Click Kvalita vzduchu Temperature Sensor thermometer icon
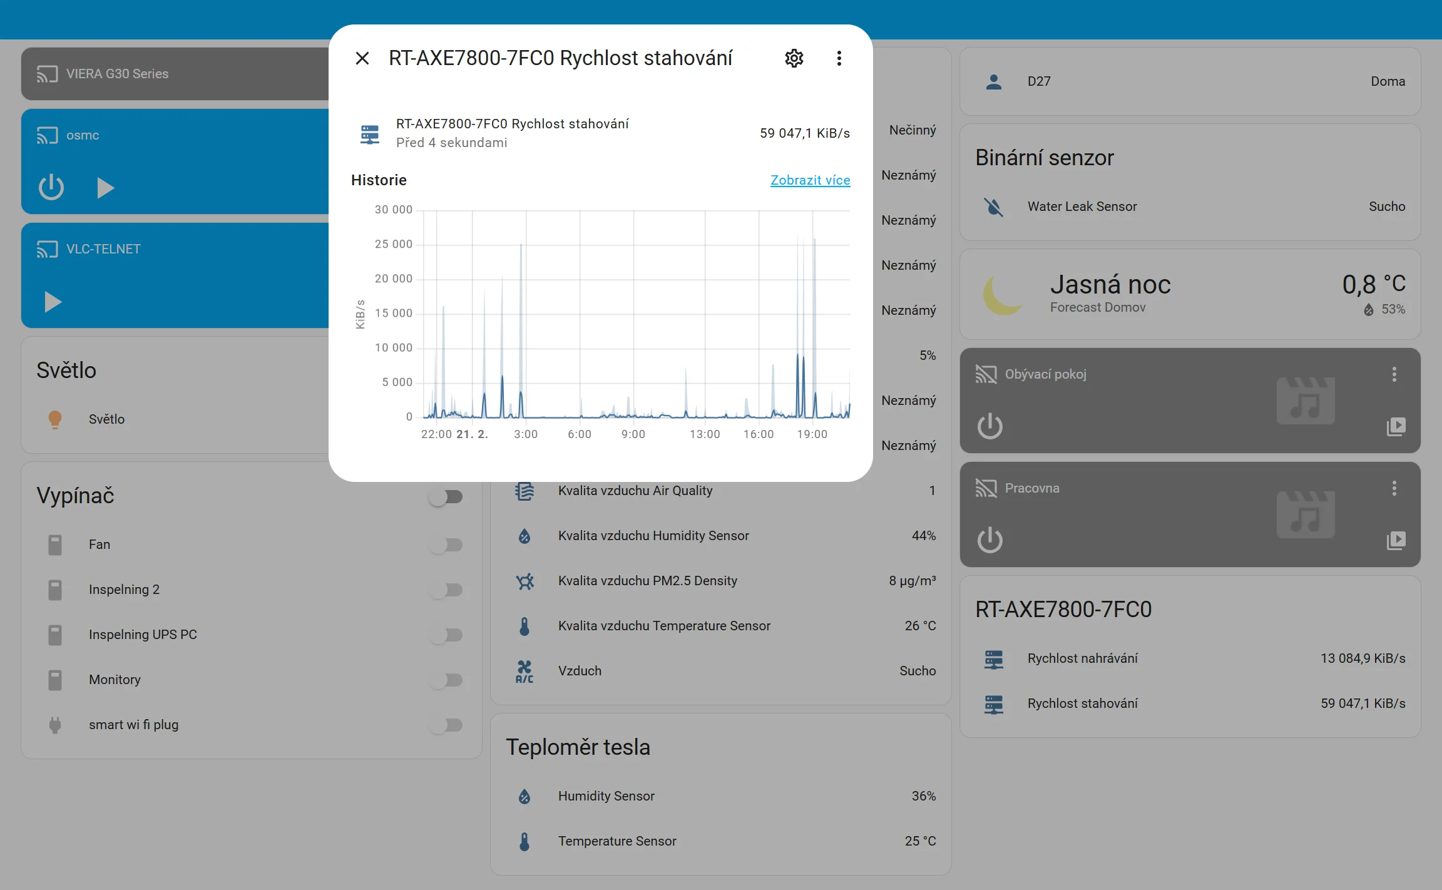The image size is (1442, 890). (x=524, y=626)
